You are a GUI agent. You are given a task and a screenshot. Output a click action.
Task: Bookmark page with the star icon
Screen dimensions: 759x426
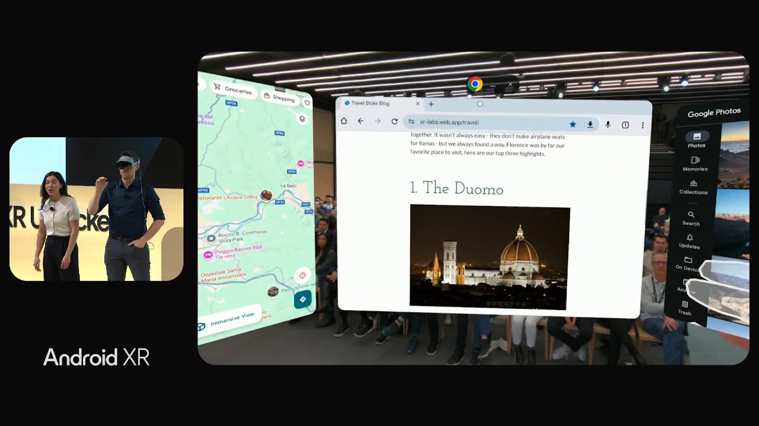click(x=572, y=124)
